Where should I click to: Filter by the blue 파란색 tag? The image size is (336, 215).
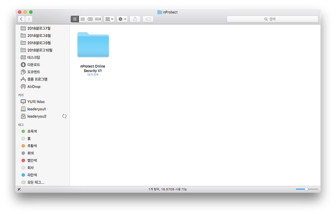coord(43,175)
